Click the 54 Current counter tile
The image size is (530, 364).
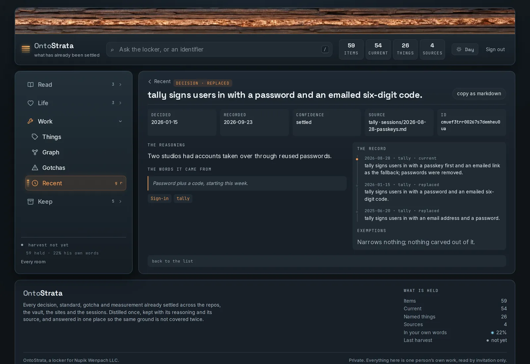378,49
